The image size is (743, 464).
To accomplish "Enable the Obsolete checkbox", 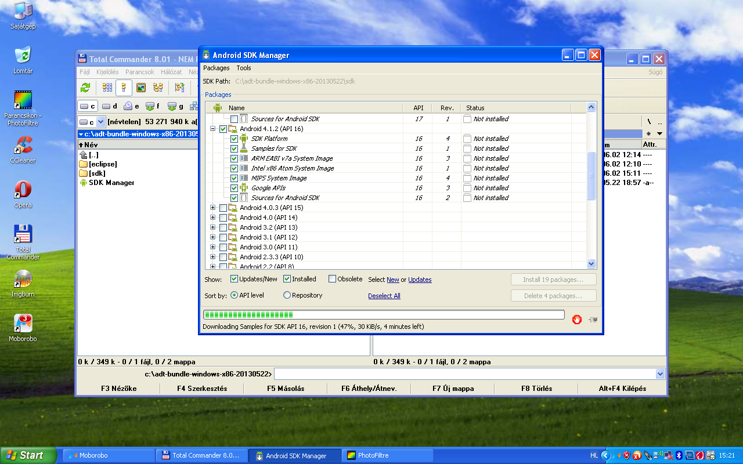I will (x=332, y=279).
